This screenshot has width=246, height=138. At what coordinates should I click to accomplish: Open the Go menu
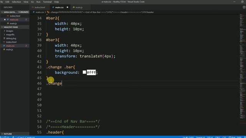tap(32, 2)
